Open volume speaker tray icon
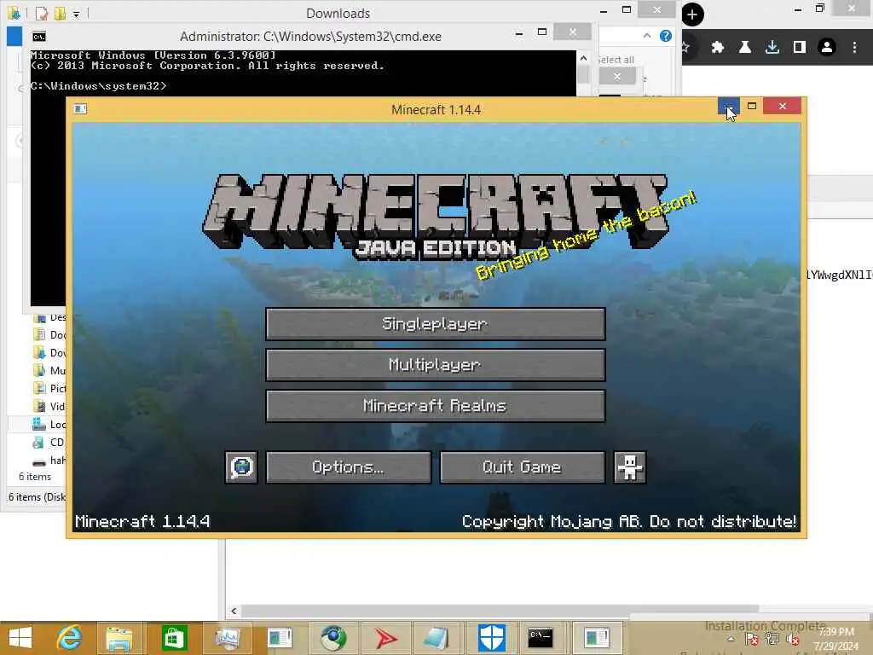873x655 pixels. point(793,640)
